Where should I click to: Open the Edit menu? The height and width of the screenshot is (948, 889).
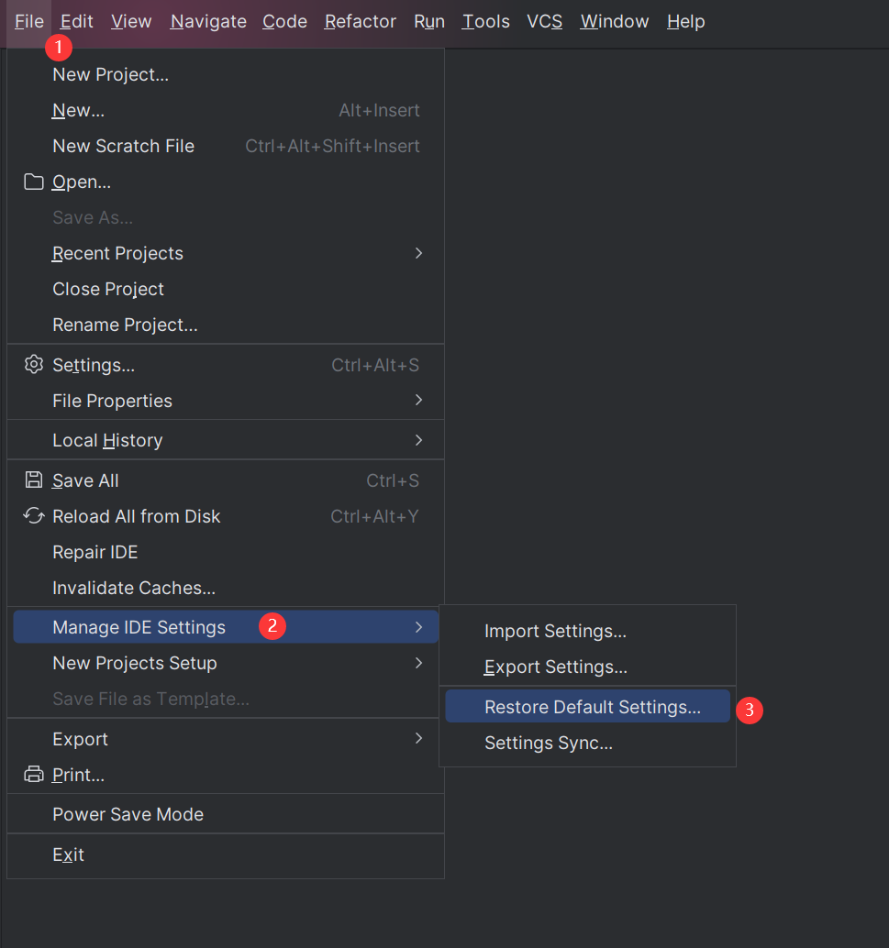(77, 21)
